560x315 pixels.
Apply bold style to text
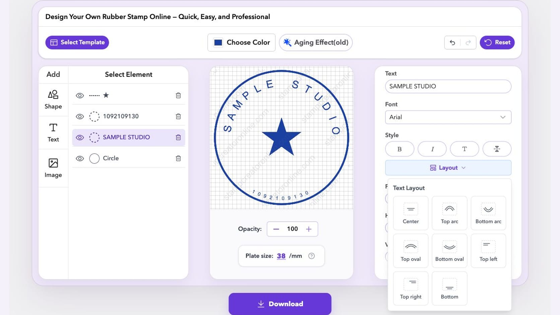pyautogui.click(x=400, y=149)
